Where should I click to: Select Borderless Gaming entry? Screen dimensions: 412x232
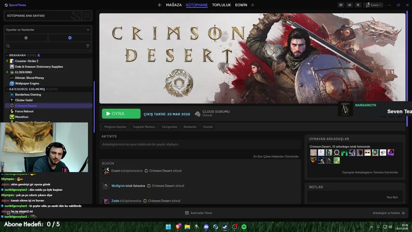click(x=28, y=94)
